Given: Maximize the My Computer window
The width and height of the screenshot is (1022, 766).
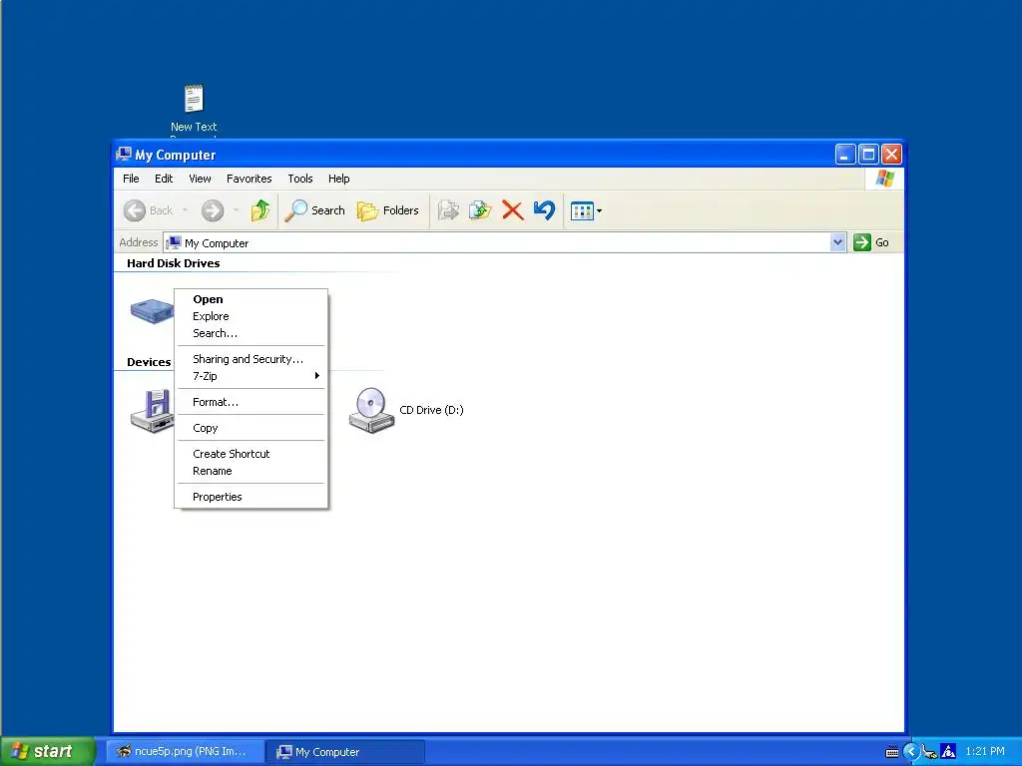Looking at the screenshot, I should pos(868,155).
